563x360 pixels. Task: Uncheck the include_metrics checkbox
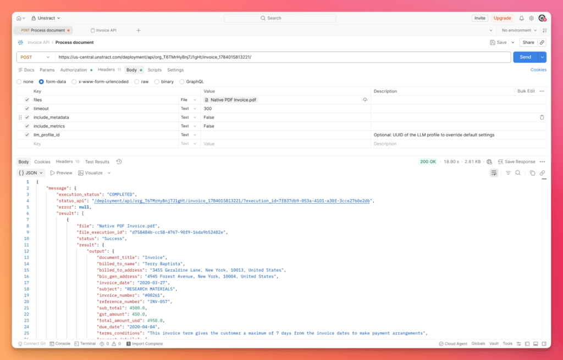(x=27, y=126)
